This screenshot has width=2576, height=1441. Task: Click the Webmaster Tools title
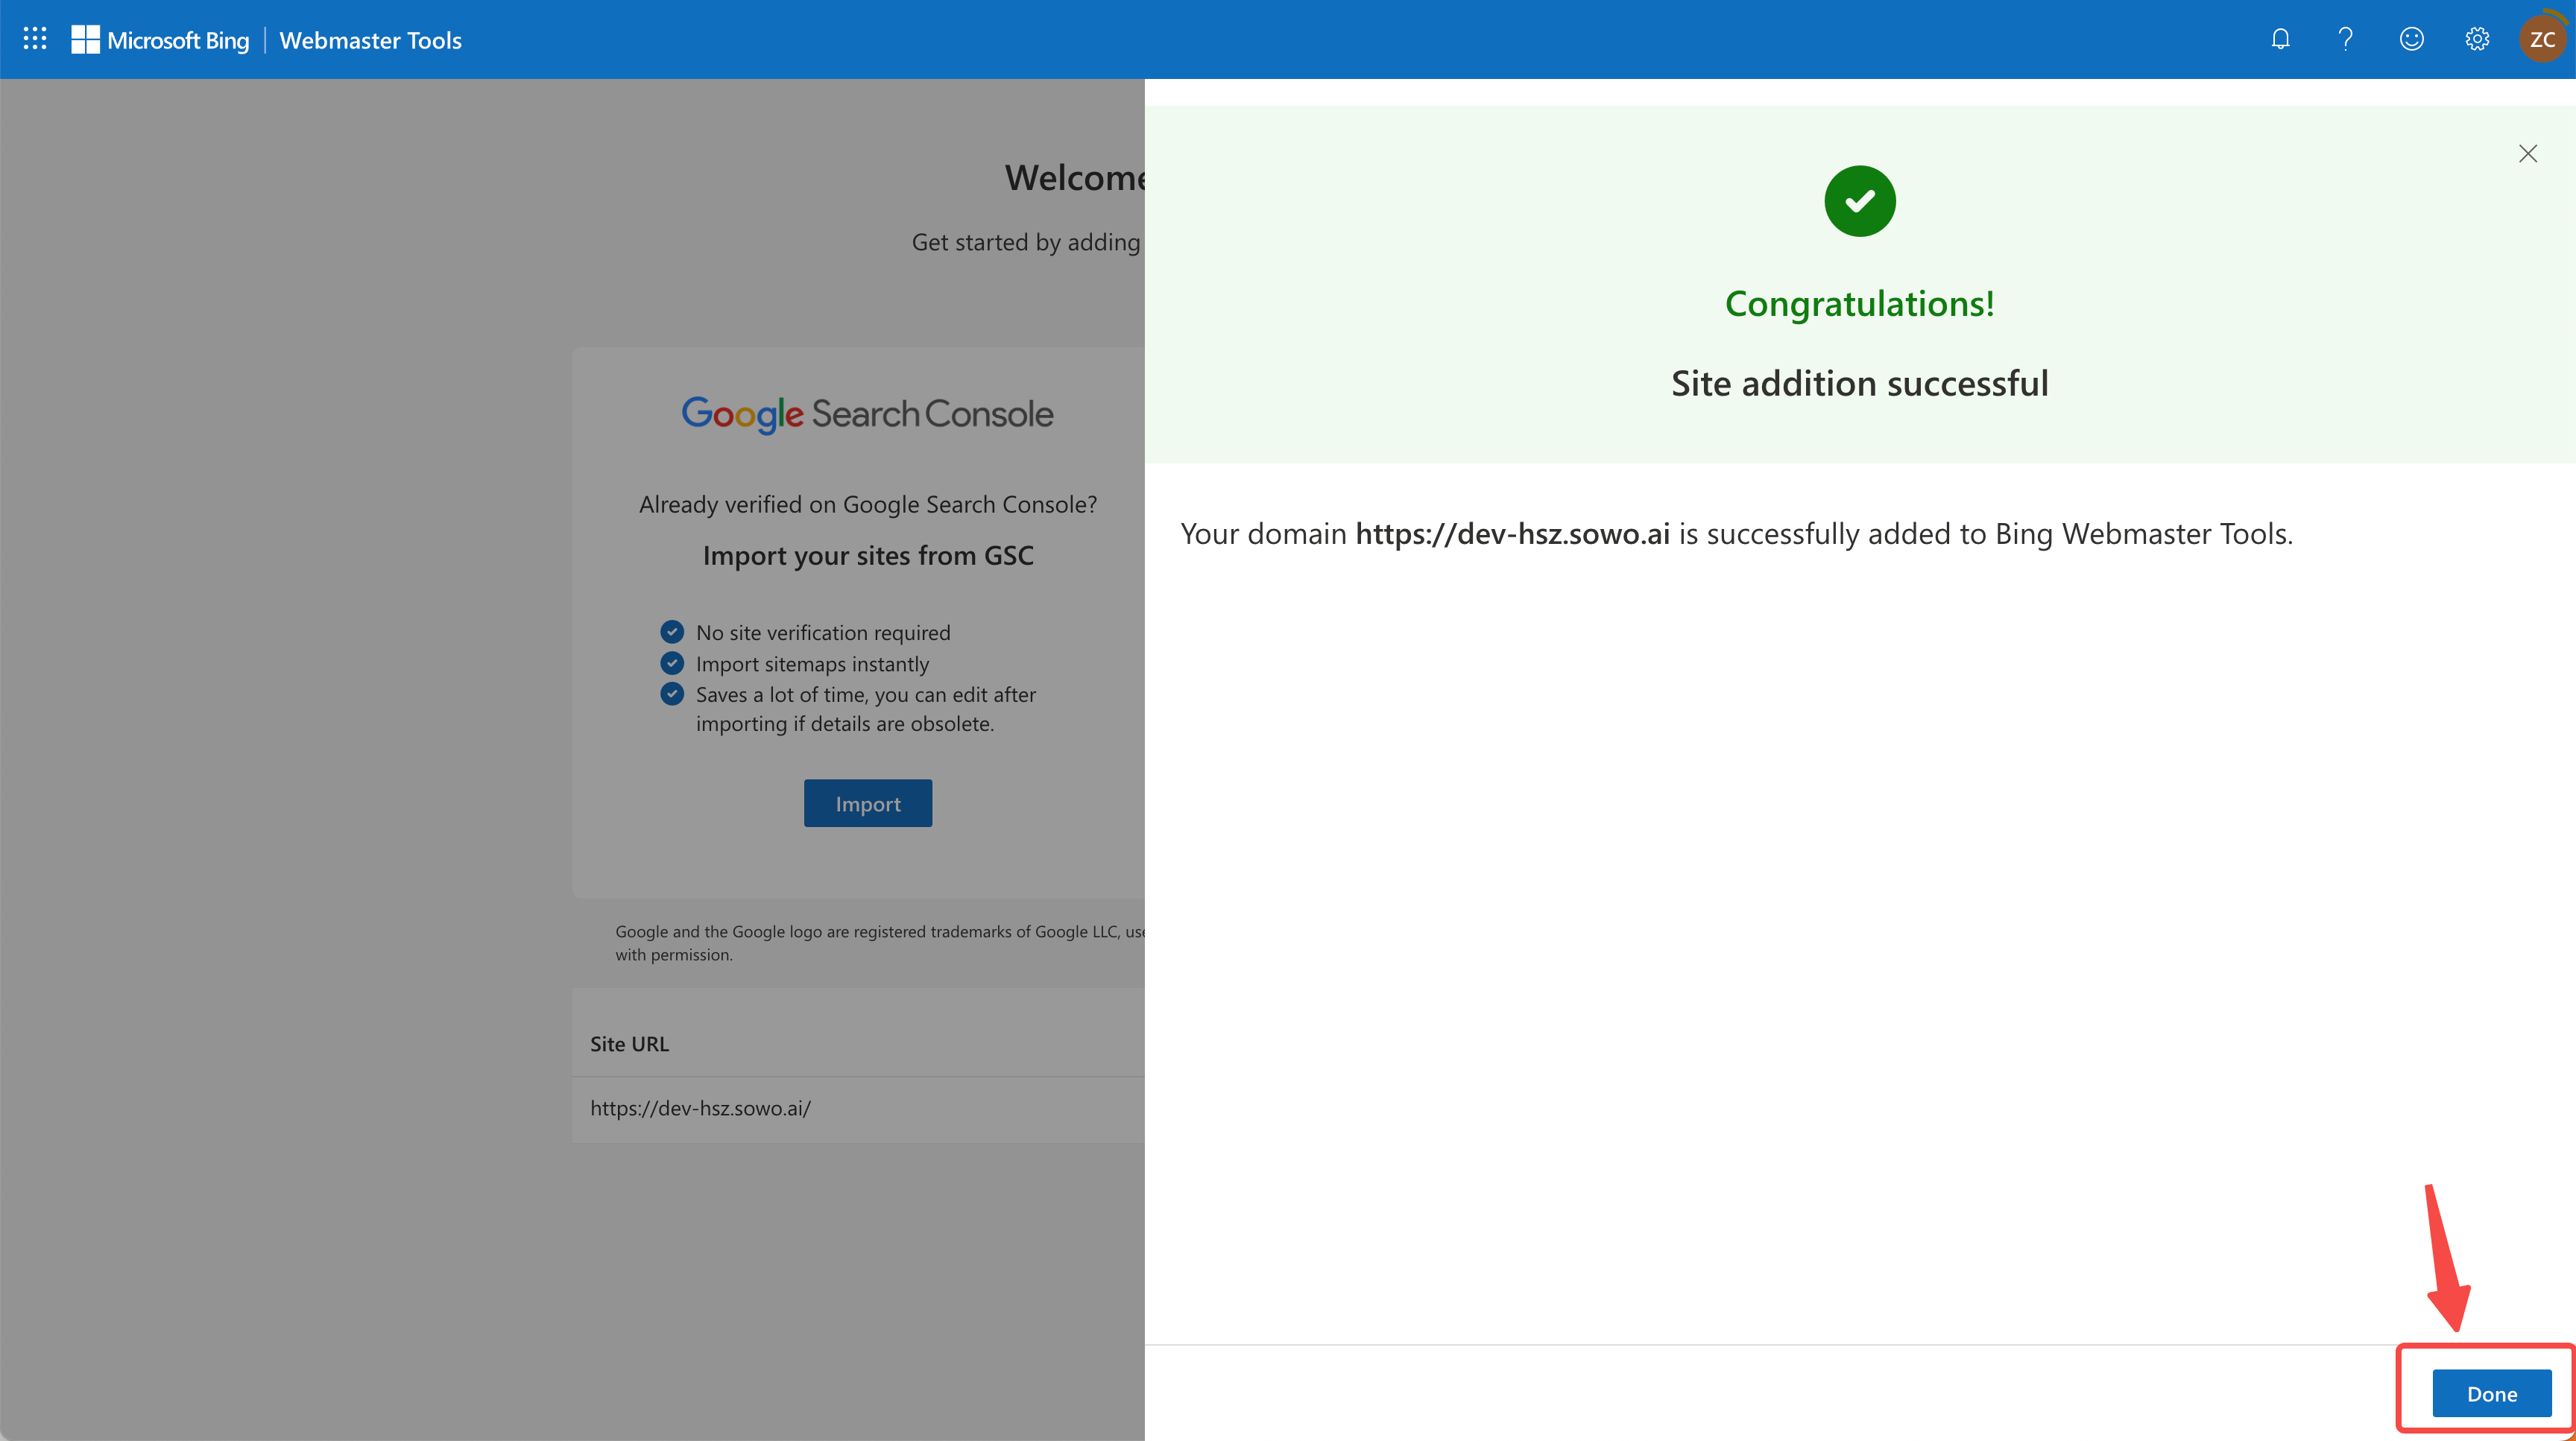click(x=370, y=40)
